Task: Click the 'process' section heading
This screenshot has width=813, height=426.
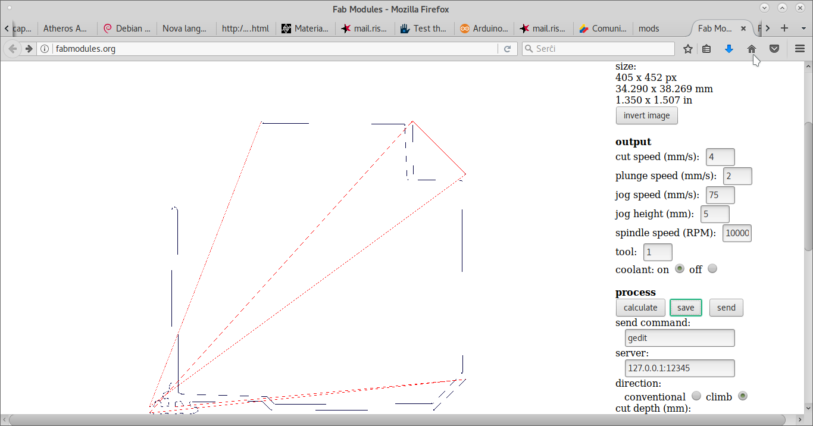Action: point(636,292)
